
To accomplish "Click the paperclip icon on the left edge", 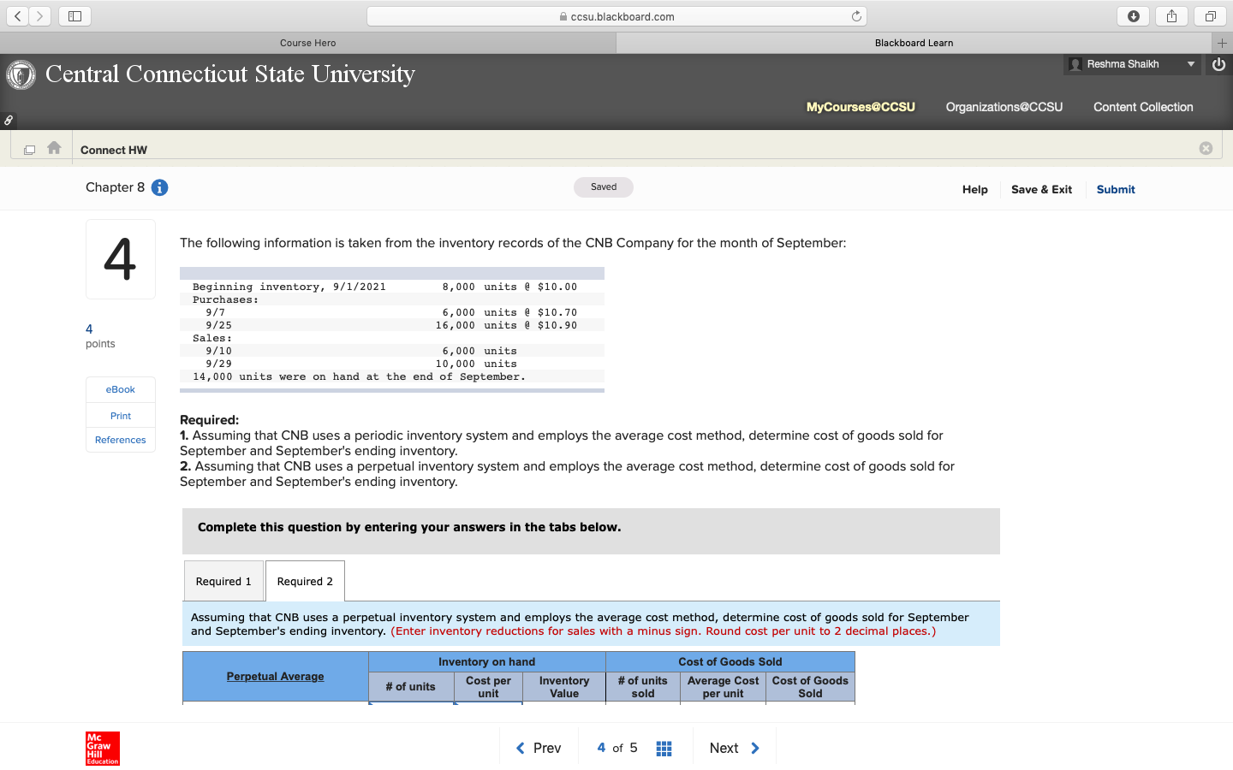I will (x=9, y=120).
